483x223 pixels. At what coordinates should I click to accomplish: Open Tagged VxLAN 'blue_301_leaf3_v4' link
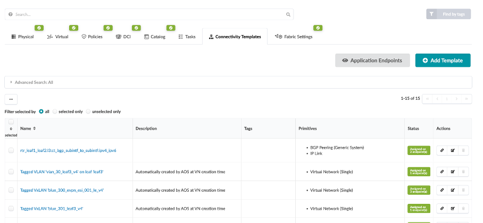coord(51,209)
